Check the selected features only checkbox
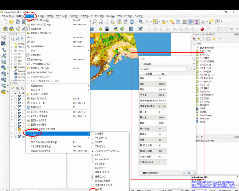 click(140, 173)
